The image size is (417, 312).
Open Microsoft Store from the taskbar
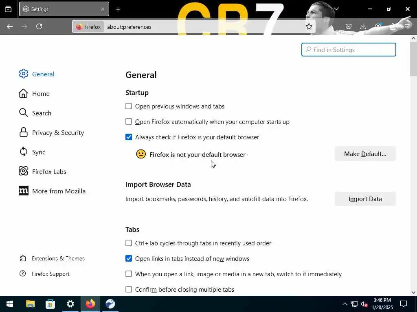(50, 304)
